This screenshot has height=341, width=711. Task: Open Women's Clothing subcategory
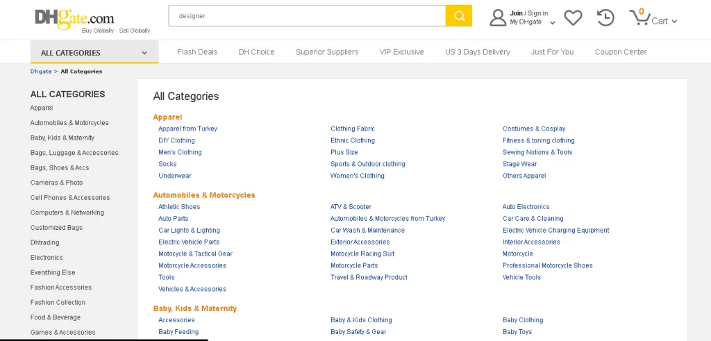click(x=358, y=176)
